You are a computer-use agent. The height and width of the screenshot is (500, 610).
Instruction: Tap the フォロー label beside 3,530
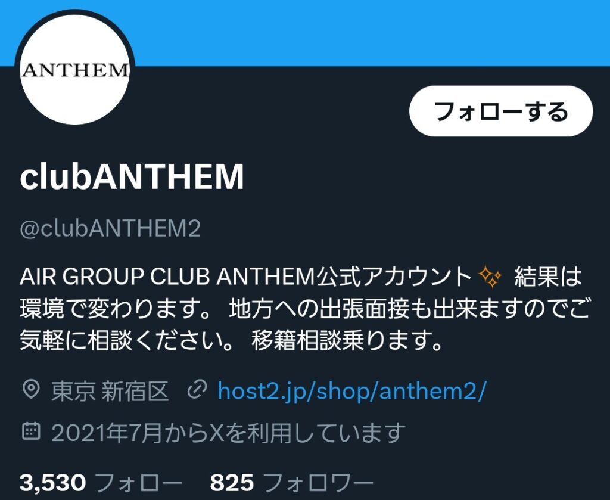[x=138, y=483]
